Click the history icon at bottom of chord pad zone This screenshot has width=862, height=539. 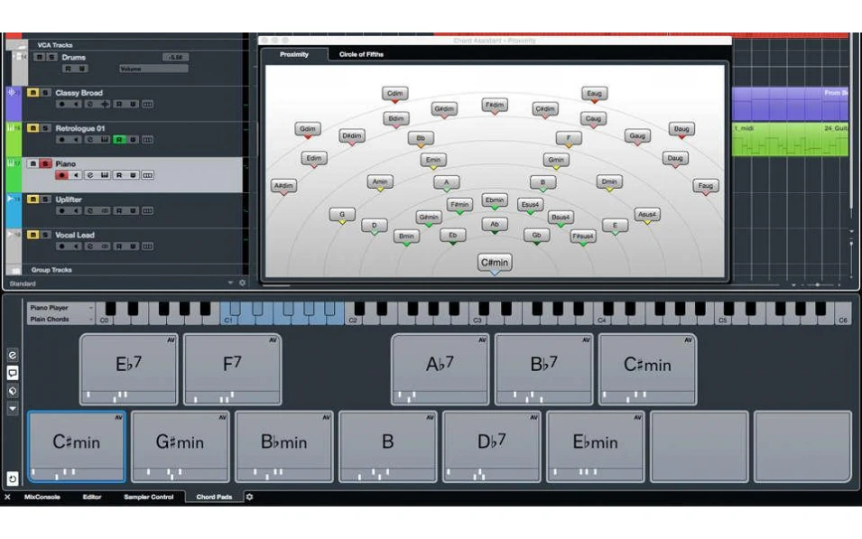click(x=14, y=479)
